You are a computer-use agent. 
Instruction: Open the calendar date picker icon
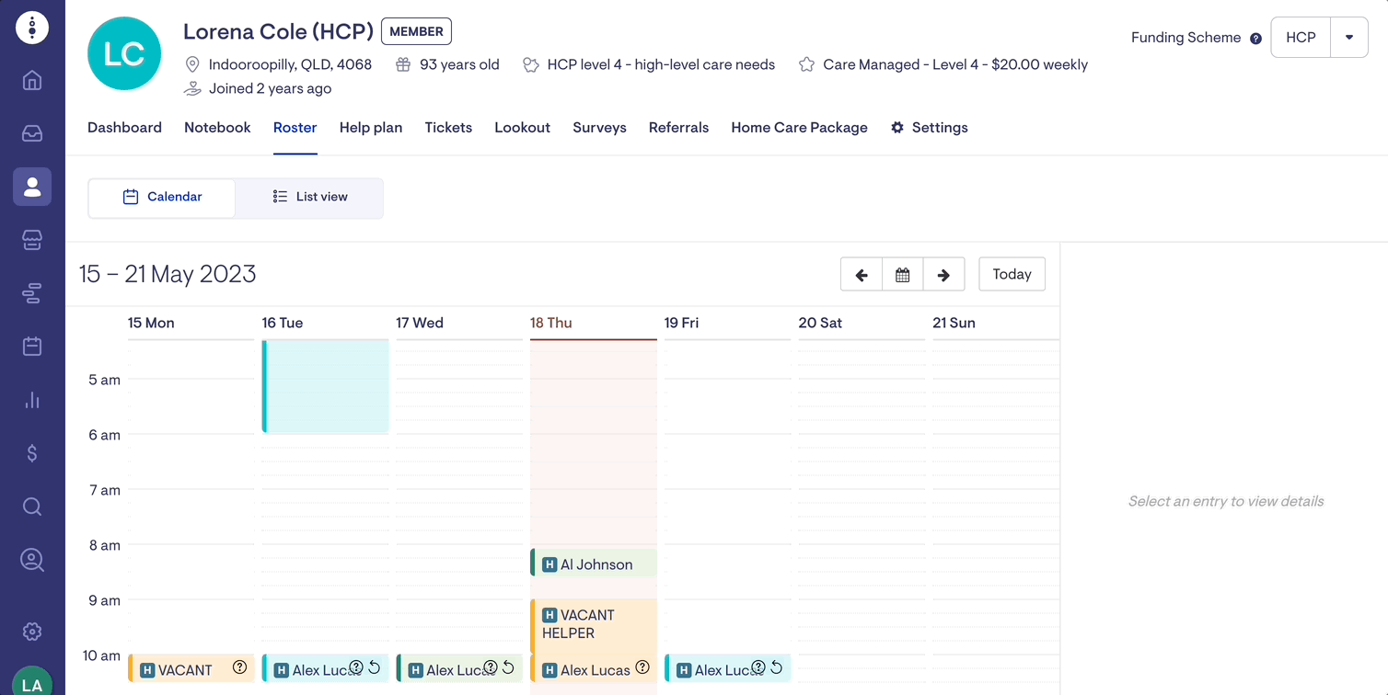pyautogui.click(x=902, y=275)
